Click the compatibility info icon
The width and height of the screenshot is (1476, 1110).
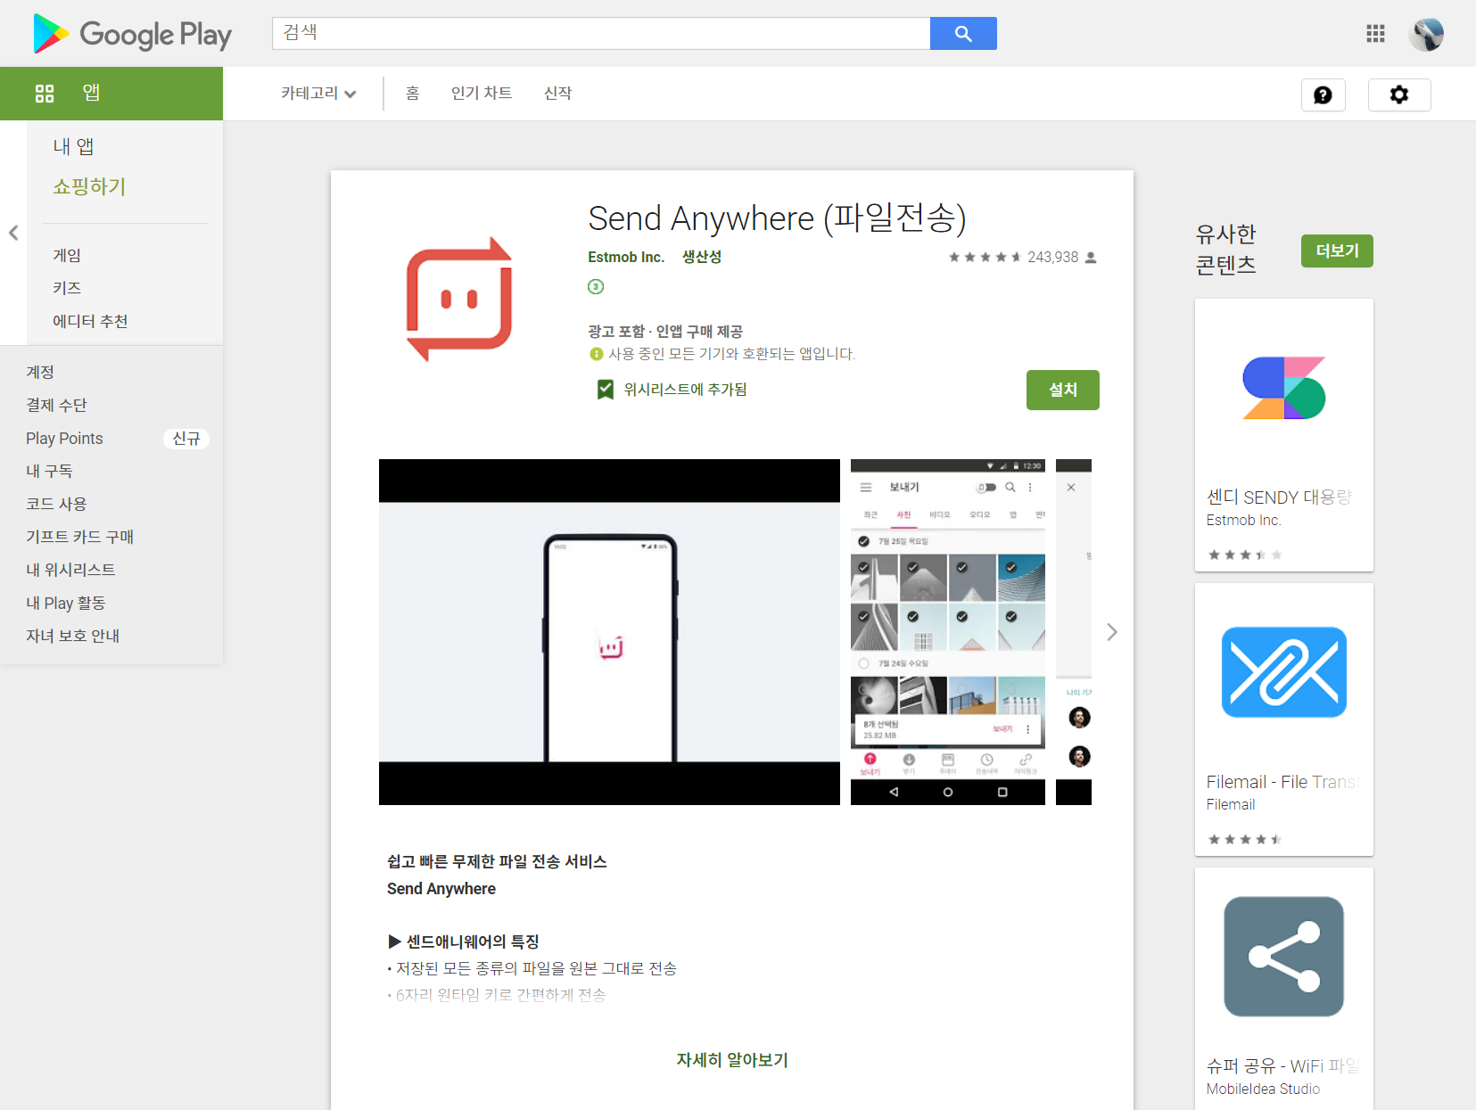click(596, 354)
